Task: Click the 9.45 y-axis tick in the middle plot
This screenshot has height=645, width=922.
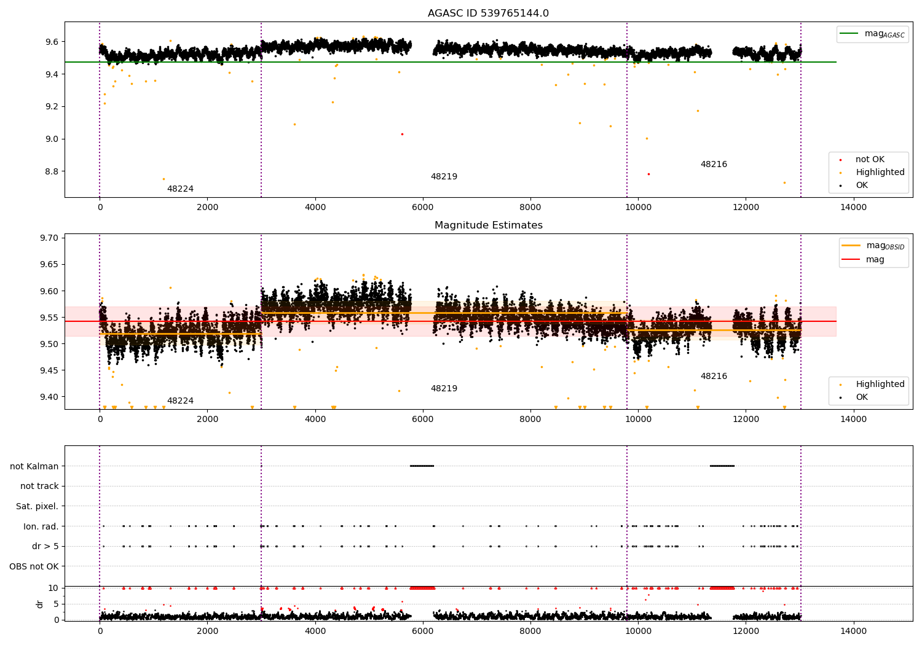Action: 49,371
